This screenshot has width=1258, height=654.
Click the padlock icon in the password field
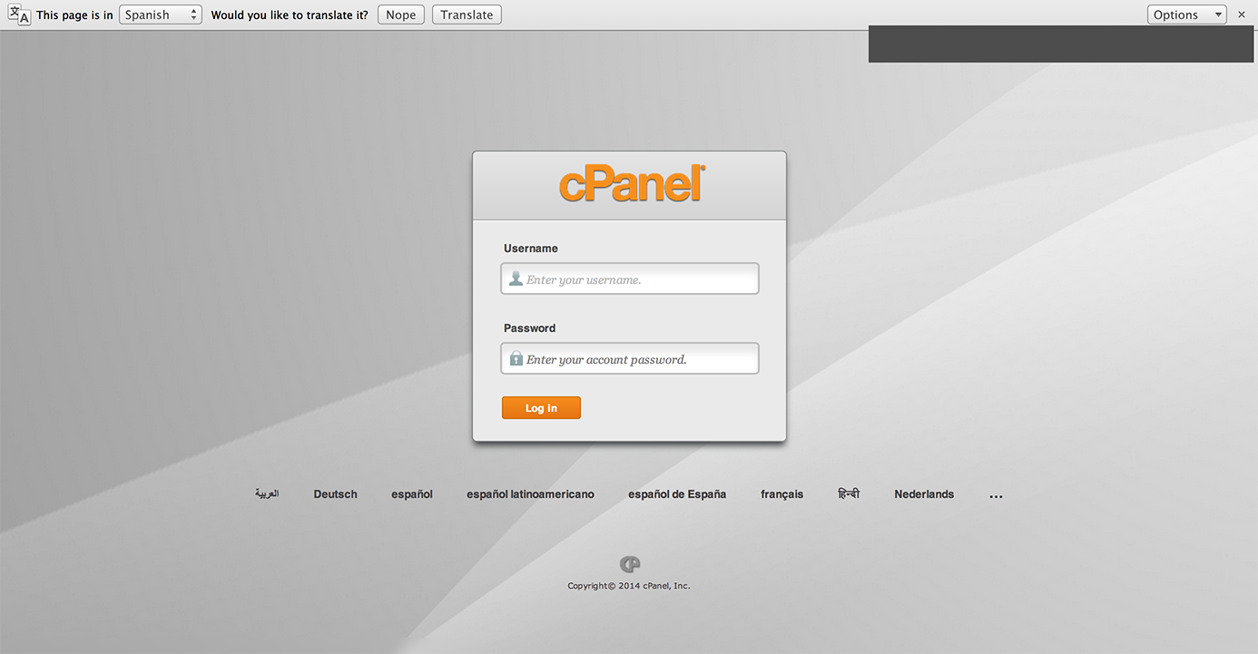tap(516, 358)
